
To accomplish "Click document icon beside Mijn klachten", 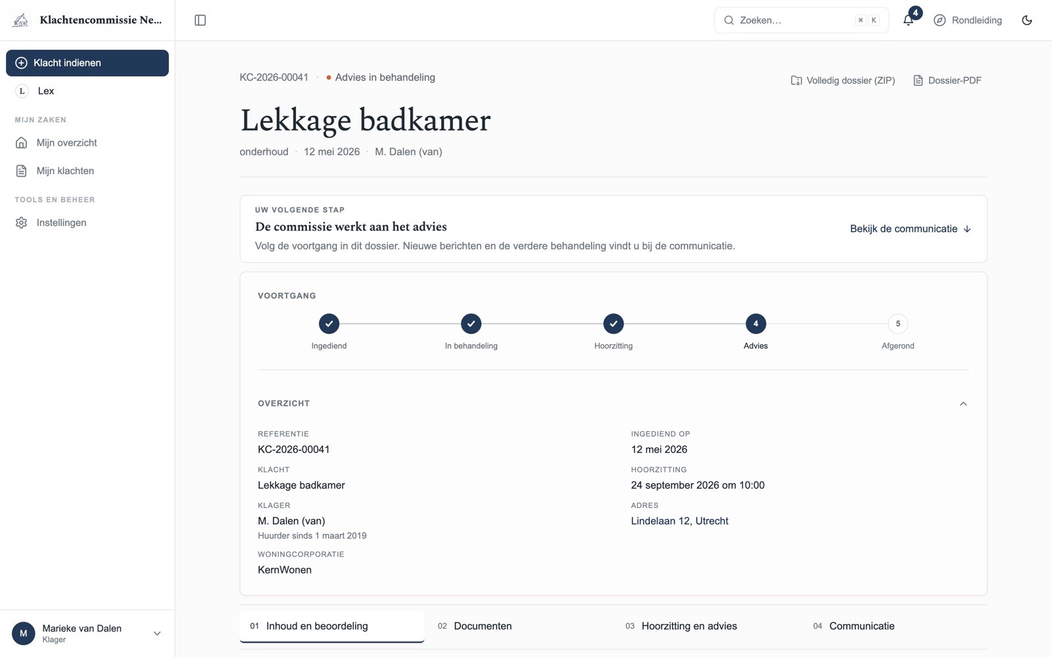I will 22,171.
